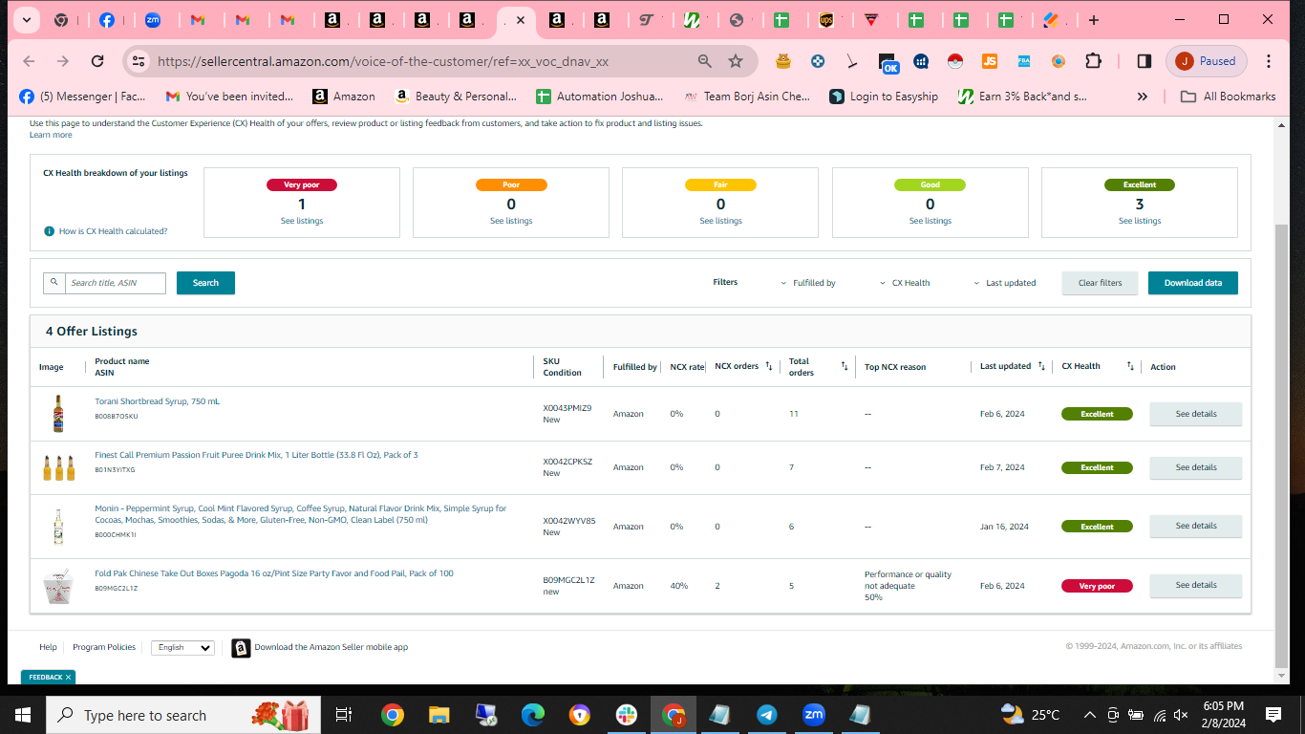Click the 'Clear filters' button
The image size is (1305, 734).
(1100, 283)
